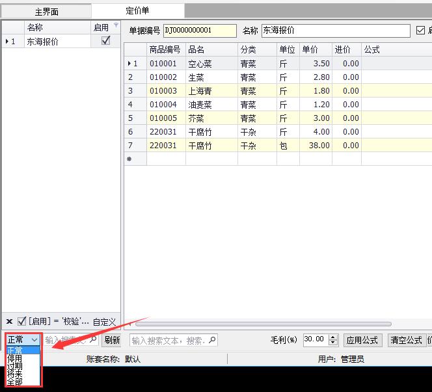Select the 上海青 cell
Viewport: 432px width, 392px height.
(x=211, y=91)
